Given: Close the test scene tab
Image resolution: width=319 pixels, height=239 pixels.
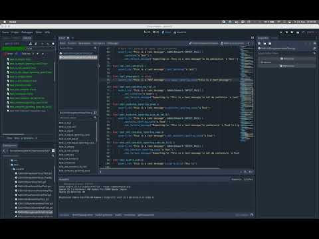Looking at the screenshot, I should (x=68, y=38).
